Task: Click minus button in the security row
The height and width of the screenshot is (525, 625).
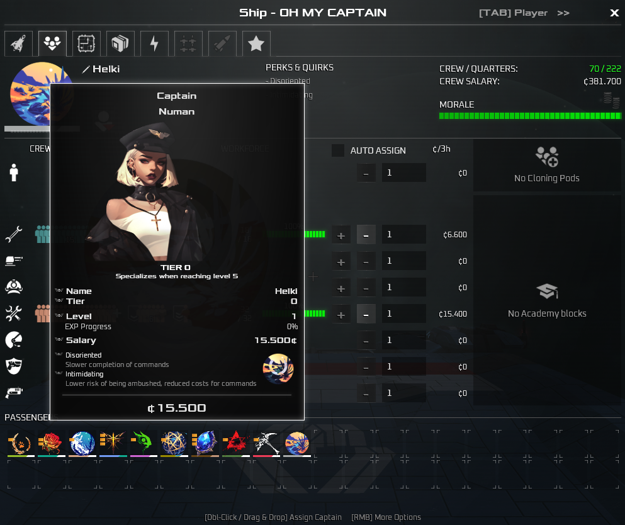Action: point(366,367)
